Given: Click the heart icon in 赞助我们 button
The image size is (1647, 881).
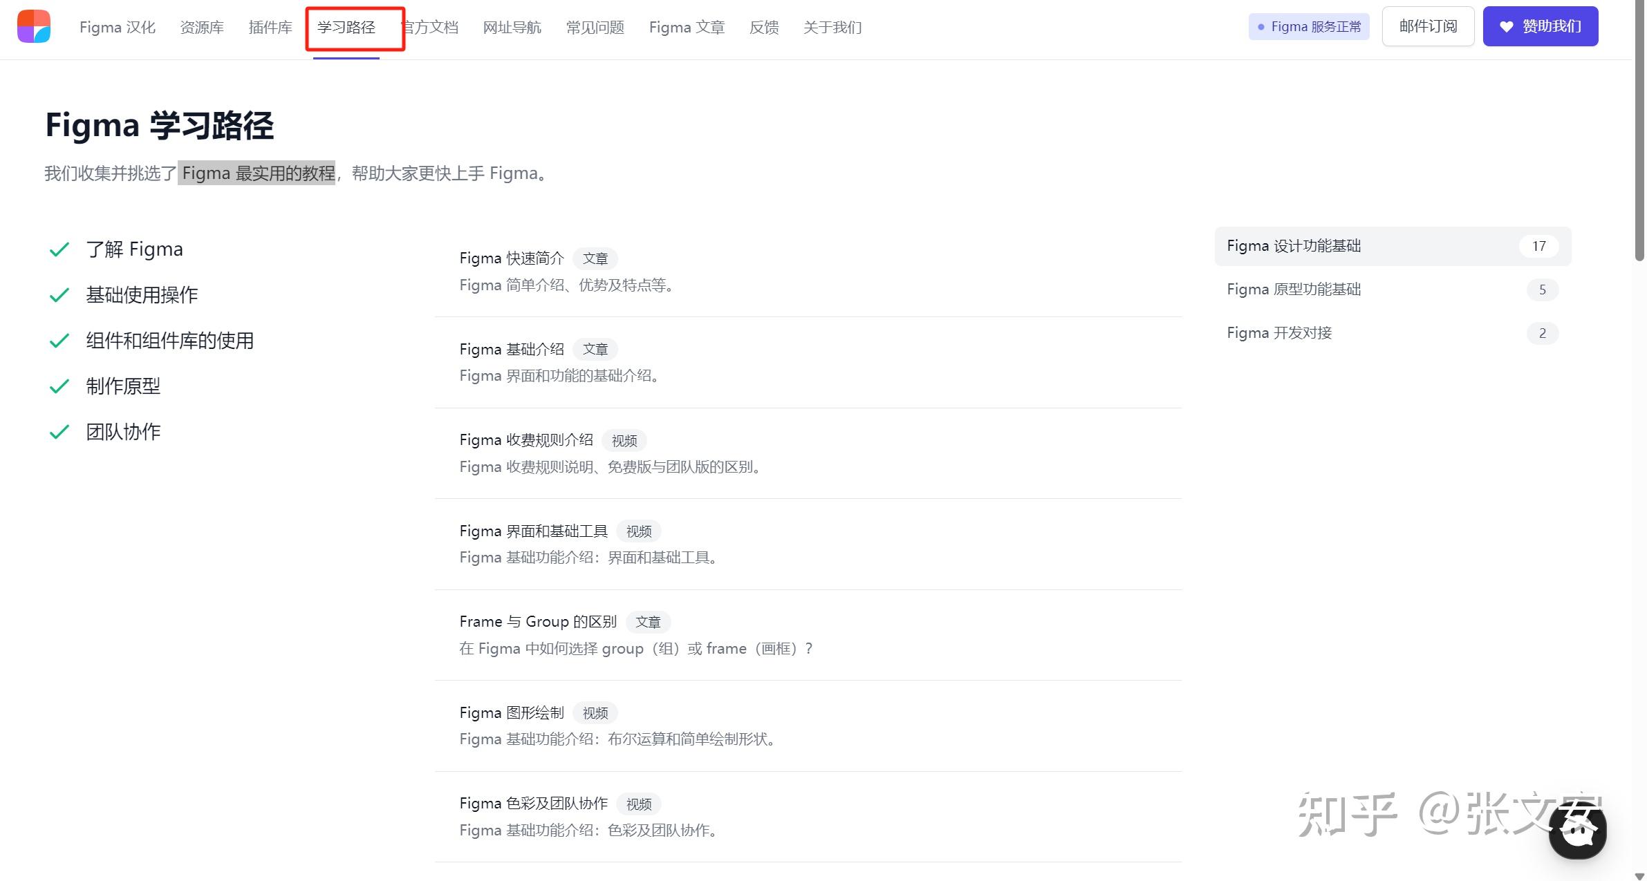Looking at the screenshot, I should click(1506, 27).
